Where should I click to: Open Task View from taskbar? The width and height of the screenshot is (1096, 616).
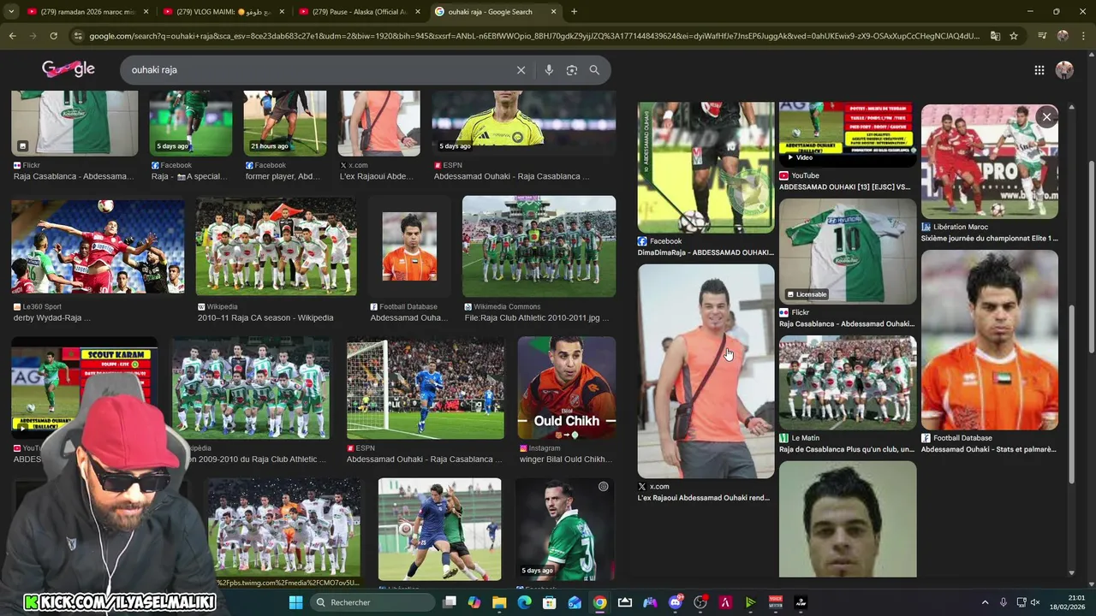(x=450, y=602)
